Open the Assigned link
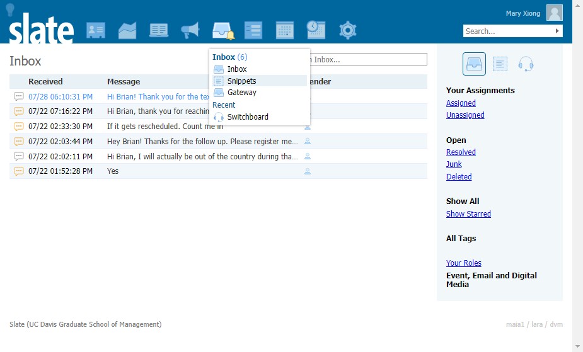This screenshot has width=583, height=352. 461,103
